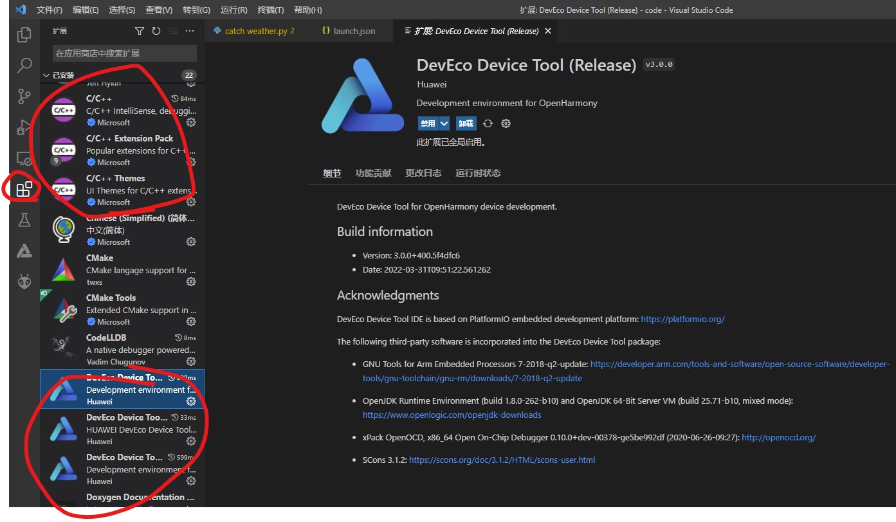Open the 转到(G) menu
The width and height of the screenshot is (896, 522).
pos(196,10)
